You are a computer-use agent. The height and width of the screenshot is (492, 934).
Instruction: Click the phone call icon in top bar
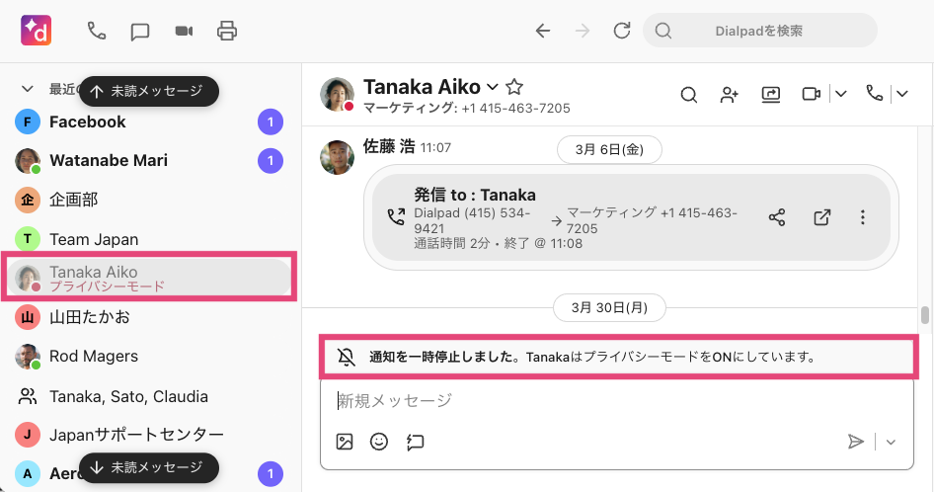point(97,31)
